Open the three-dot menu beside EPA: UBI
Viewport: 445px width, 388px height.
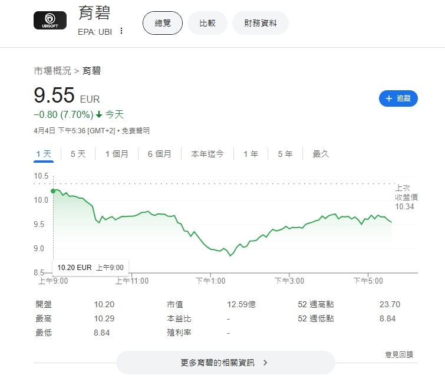(121, 31)
